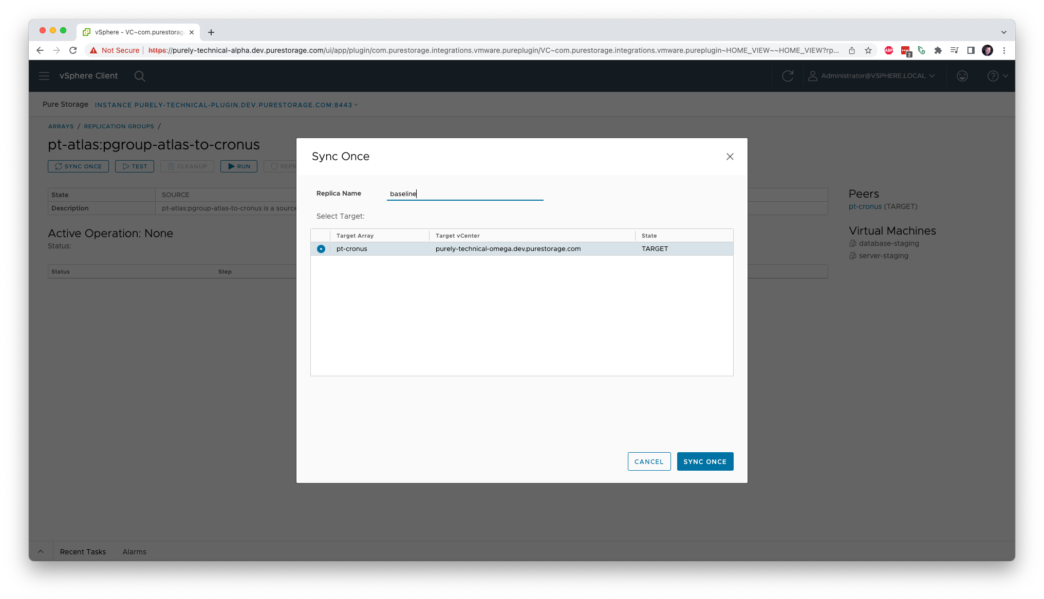This screenshot has height=599, width=1044.
Task: Refresh vSphere Client with circular arrow icon
Action: pos(788,76)
